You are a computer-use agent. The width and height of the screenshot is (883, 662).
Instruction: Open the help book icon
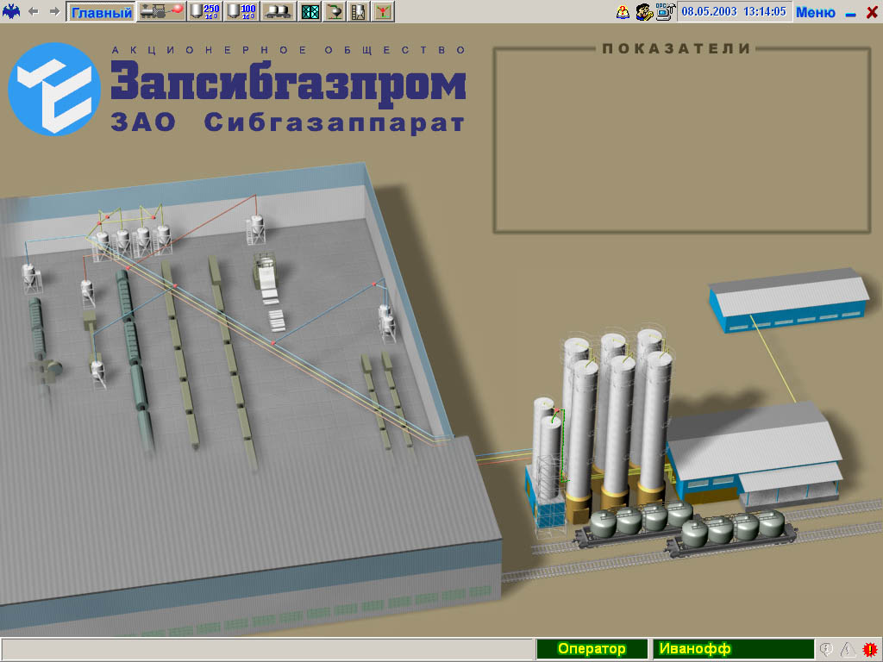click(x=623, y=12)
